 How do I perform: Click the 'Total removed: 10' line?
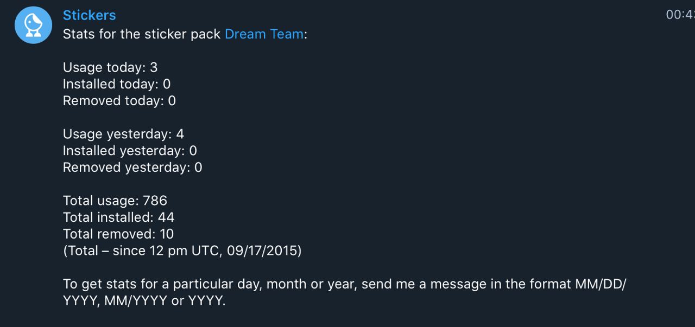118,234
